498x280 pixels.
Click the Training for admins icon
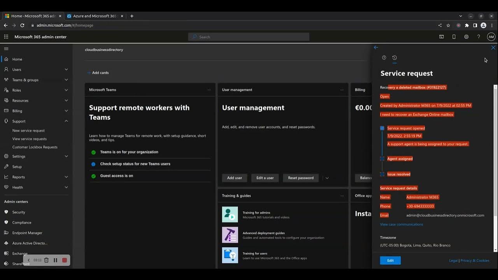click(x=230, y=214)
